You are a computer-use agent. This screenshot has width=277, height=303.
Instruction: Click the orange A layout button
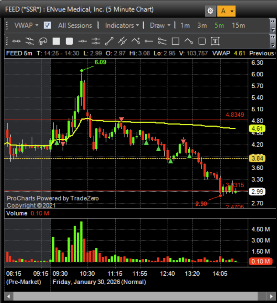223,11
